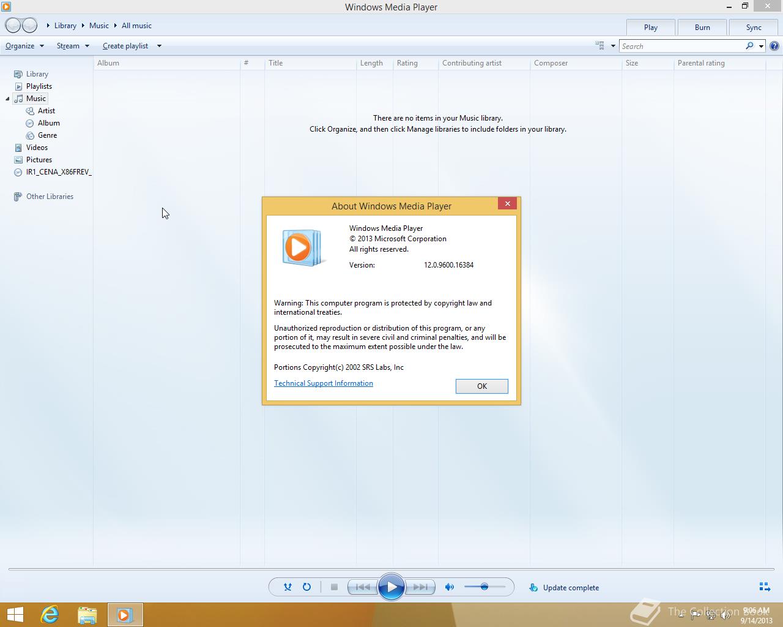Viewport: 783px width, 627px height.
Task: Sort by Parental rating column header
Action: [x=719, y=63]
